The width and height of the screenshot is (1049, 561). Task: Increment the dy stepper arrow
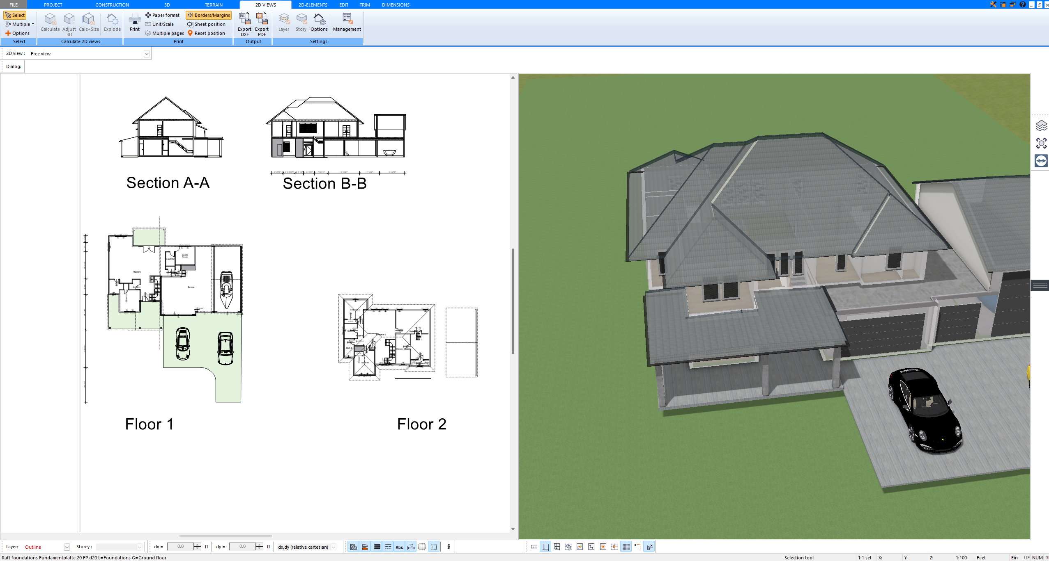pyautogui.click(x=259, y=545)
